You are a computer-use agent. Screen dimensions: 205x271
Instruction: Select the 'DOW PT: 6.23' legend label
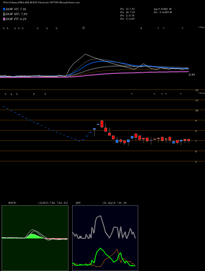click(x=16, y=19)
